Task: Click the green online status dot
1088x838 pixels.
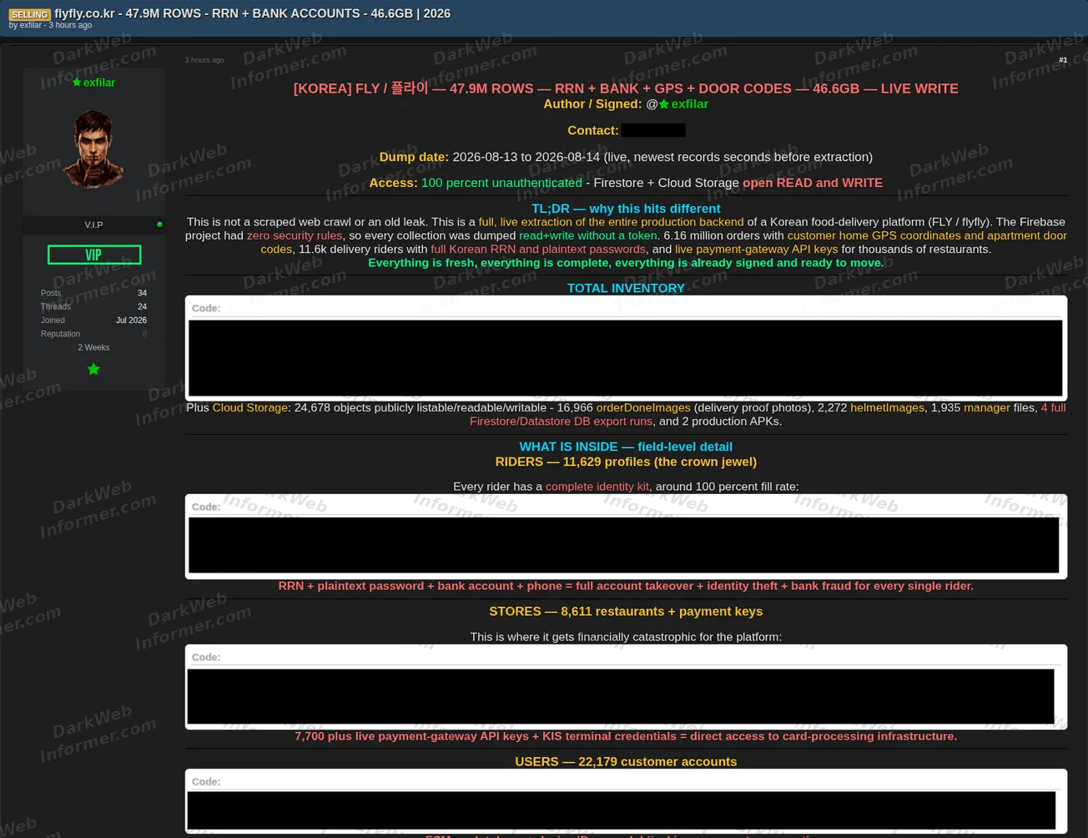Action: [159, 225]
